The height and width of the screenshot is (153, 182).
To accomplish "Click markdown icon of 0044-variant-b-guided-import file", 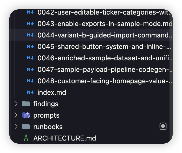I will click(x=30, y=35).
